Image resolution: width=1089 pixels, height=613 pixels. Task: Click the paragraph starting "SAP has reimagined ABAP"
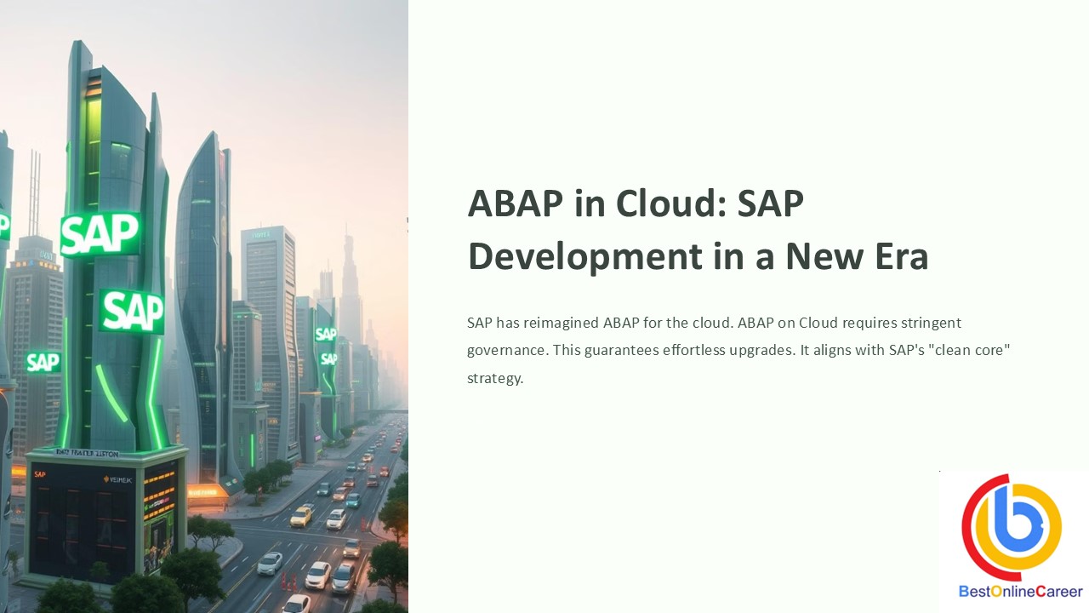pyautogui.click(x=738, y=350)
